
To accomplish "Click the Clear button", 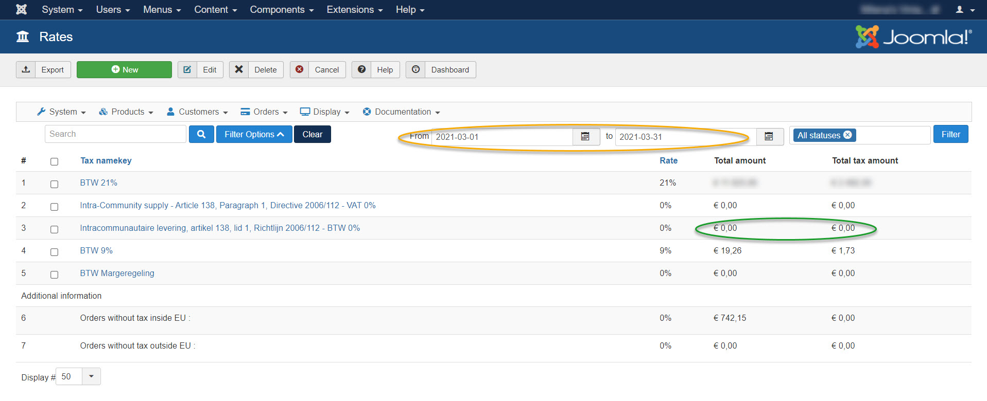I will click(x=313, y=134).
